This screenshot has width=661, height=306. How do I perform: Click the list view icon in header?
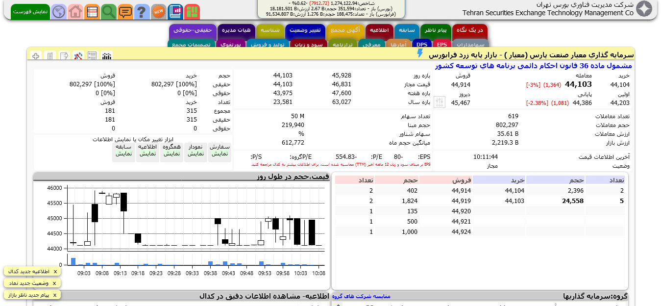[93, 56]
